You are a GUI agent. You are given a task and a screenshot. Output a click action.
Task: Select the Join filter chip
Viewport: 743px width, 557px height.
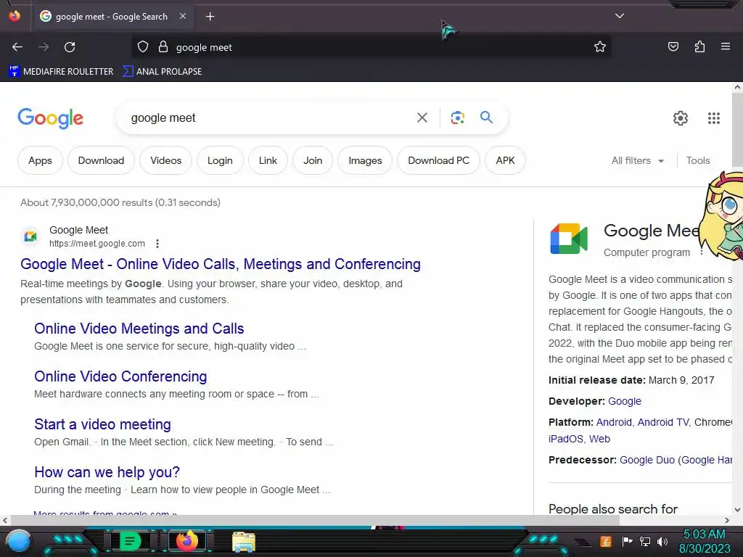click(x=313, y=160)
